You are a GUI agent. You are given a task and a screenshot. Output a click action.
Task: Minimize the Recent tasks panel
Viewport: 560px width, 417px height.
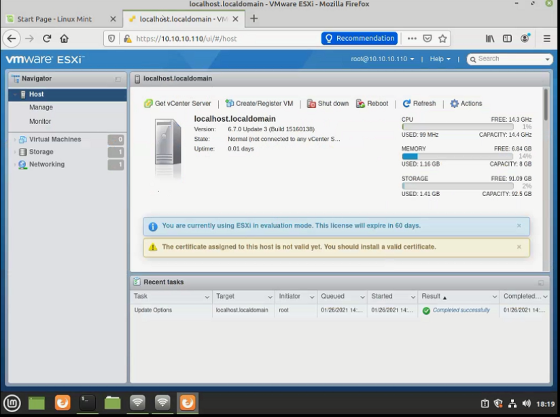point(541,283)
